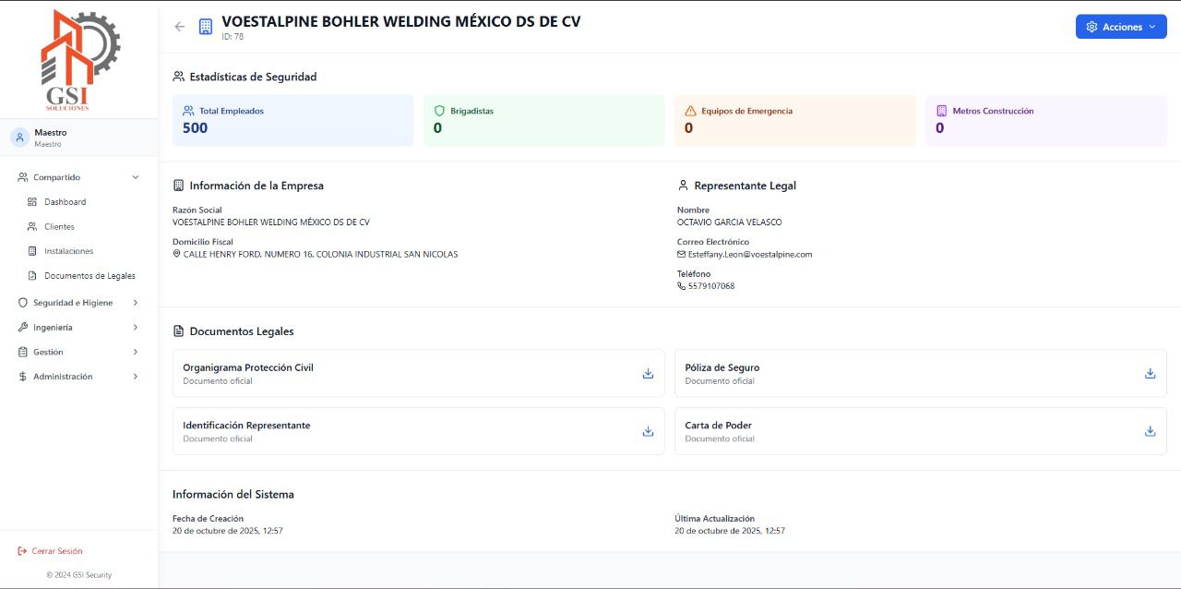The image size is (1181, 589).
Task: Open Instalaciones from the sidebar
Action: coord(68,251)
